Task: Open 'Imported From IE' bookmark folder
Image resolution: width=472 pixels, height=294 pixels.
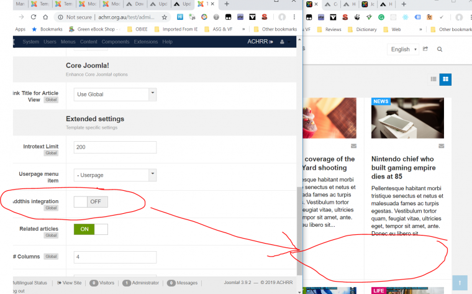Action: tap(176, 29)
